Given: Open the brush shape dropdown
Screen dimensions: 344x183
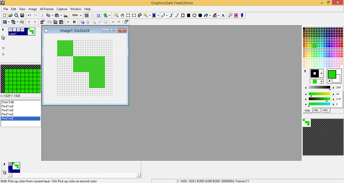Looking at the screenshot, I should pyautogui.click(x=321, y=74).
